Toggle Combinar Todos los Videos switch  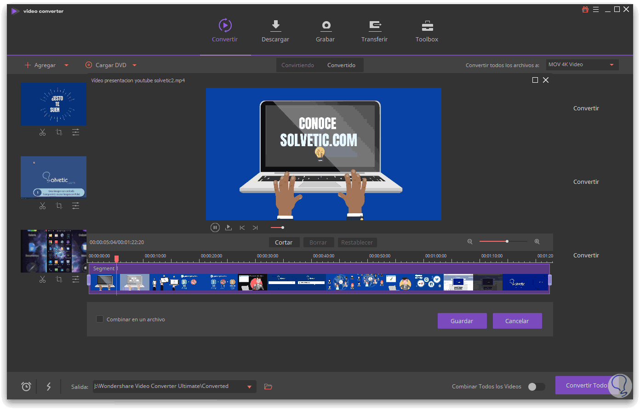(x=536, y=387)
